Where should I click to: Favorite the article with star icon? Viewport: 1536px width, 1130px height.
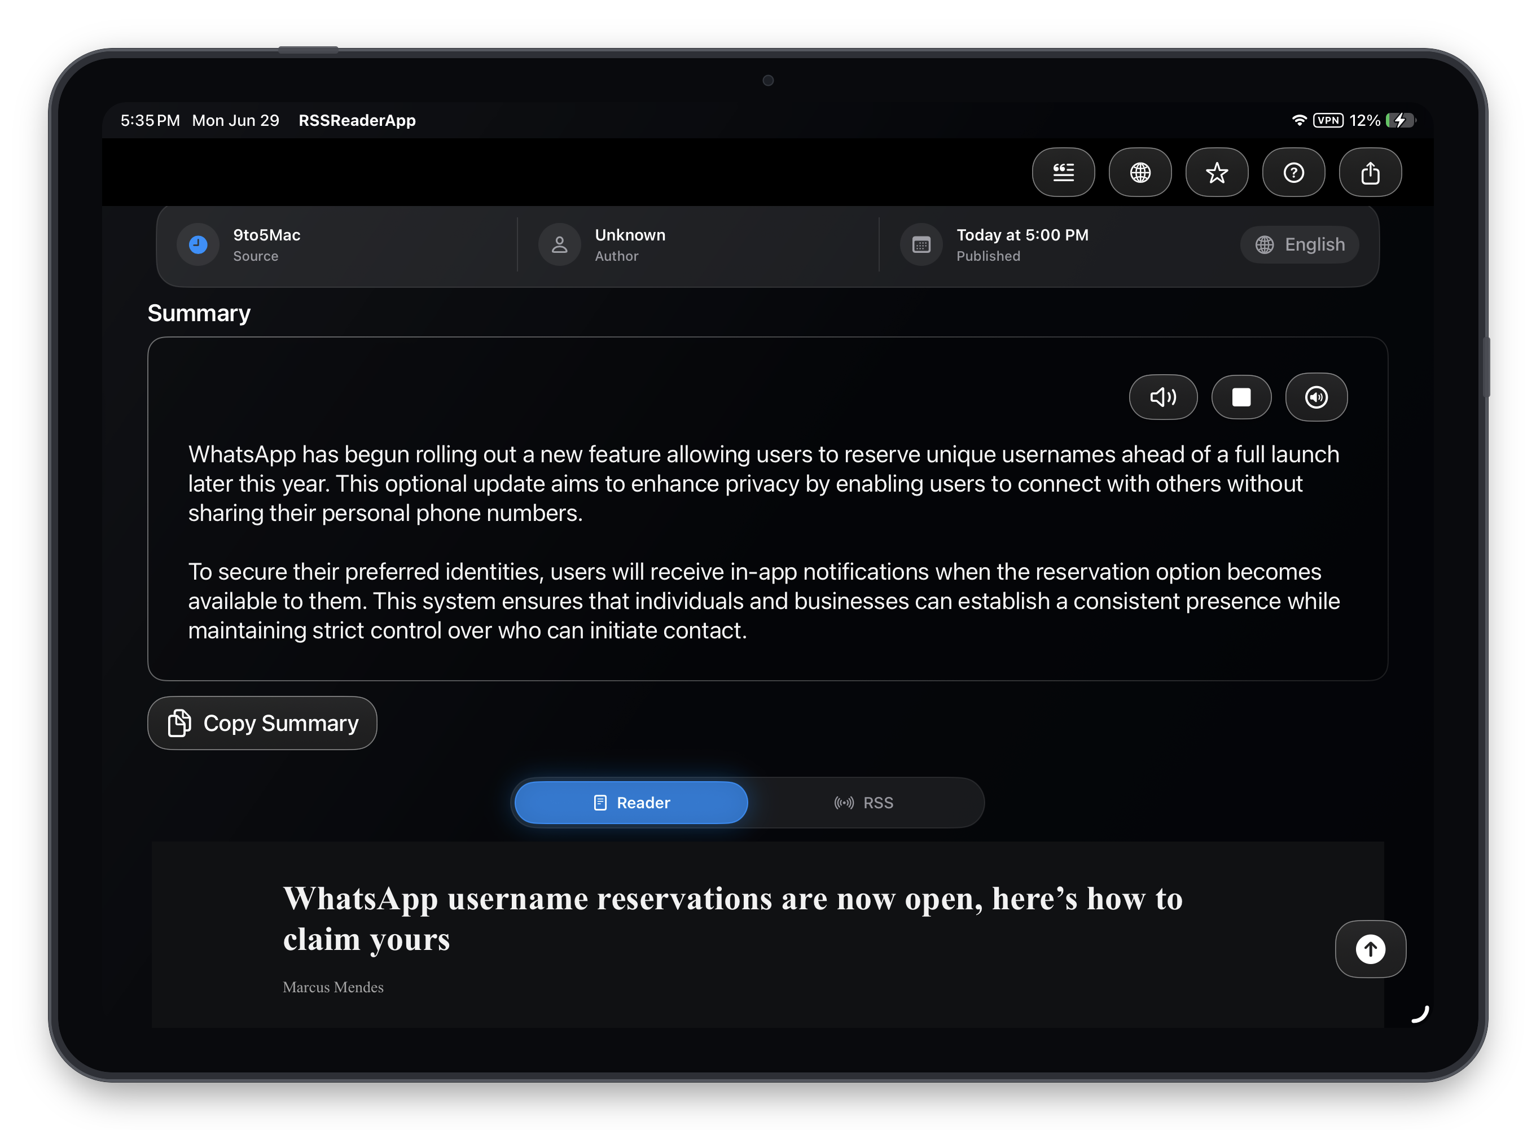[x=1216, y=172]
